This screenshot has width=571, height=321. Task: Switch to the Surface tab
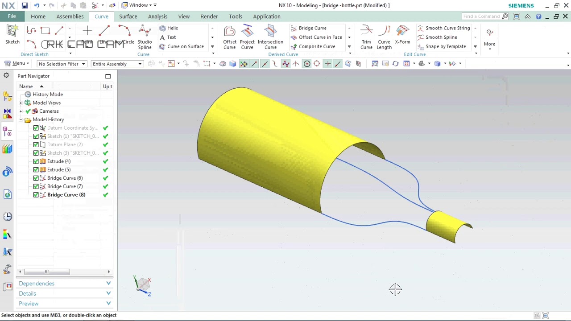click(128, 16)
